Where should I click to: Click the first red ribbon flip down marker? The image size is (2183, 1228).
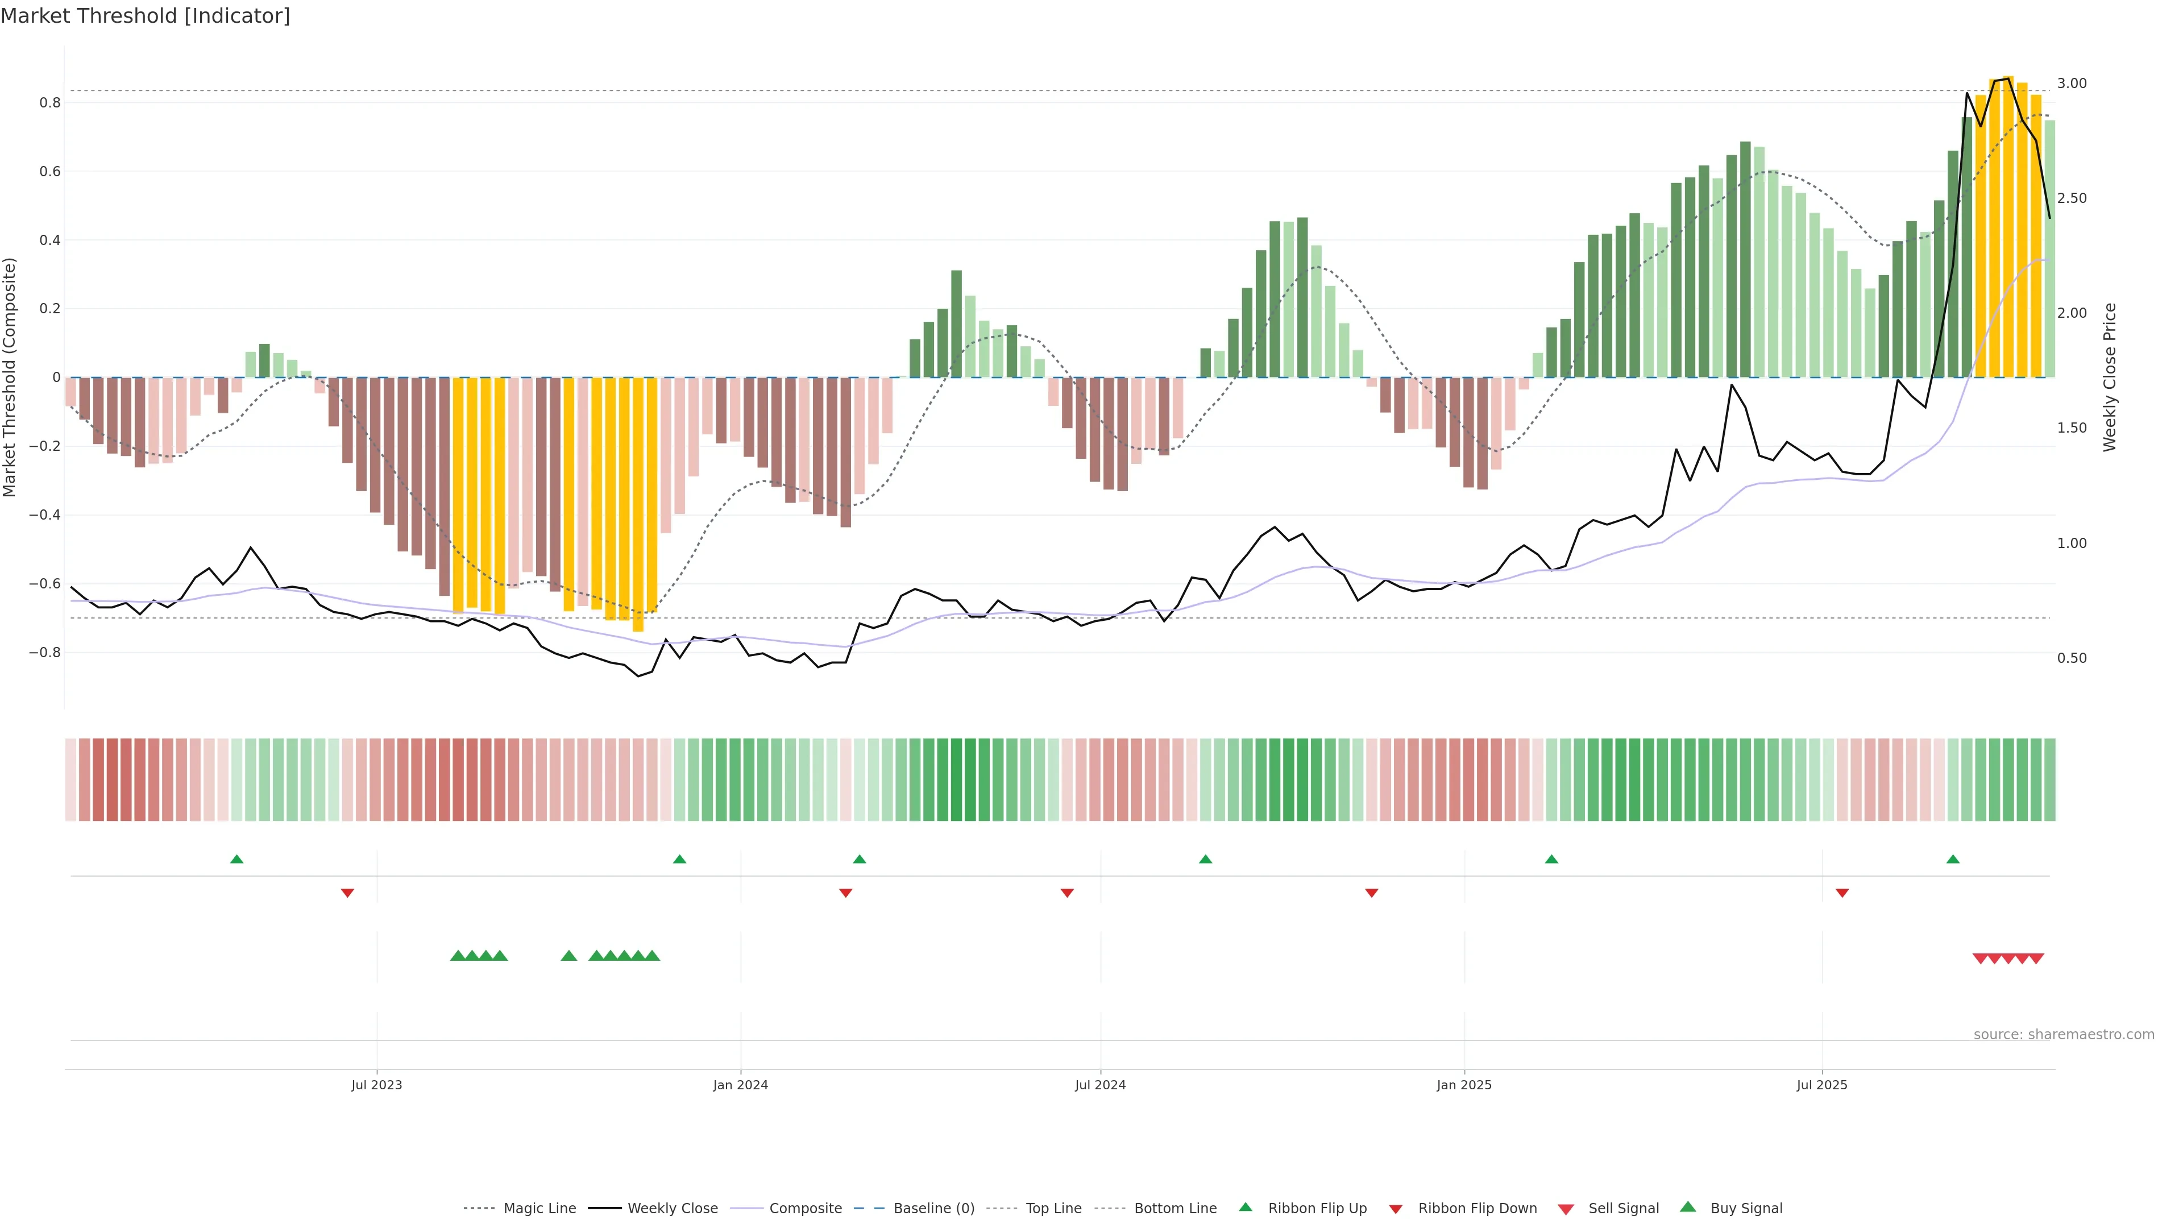coord(347,893)
